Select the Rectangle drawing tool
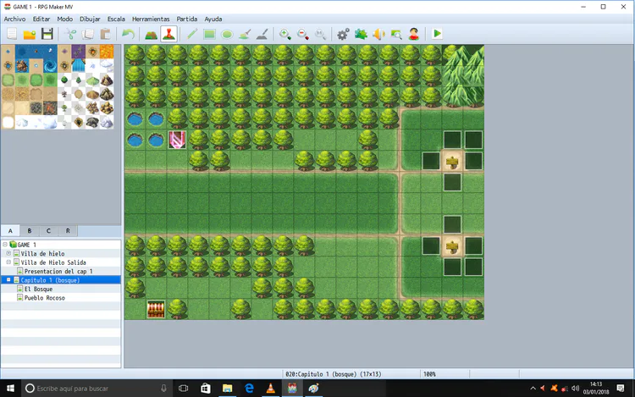 pos(209,34)
